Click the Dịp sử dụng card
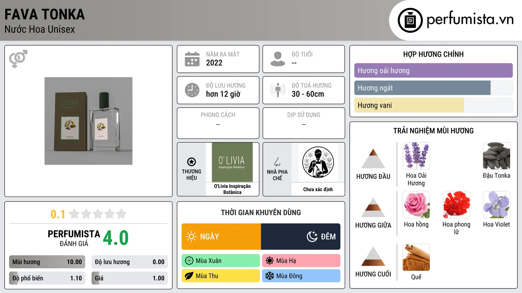Image resolution: width=522 pixels, height=293 pixels. point(304,123)
